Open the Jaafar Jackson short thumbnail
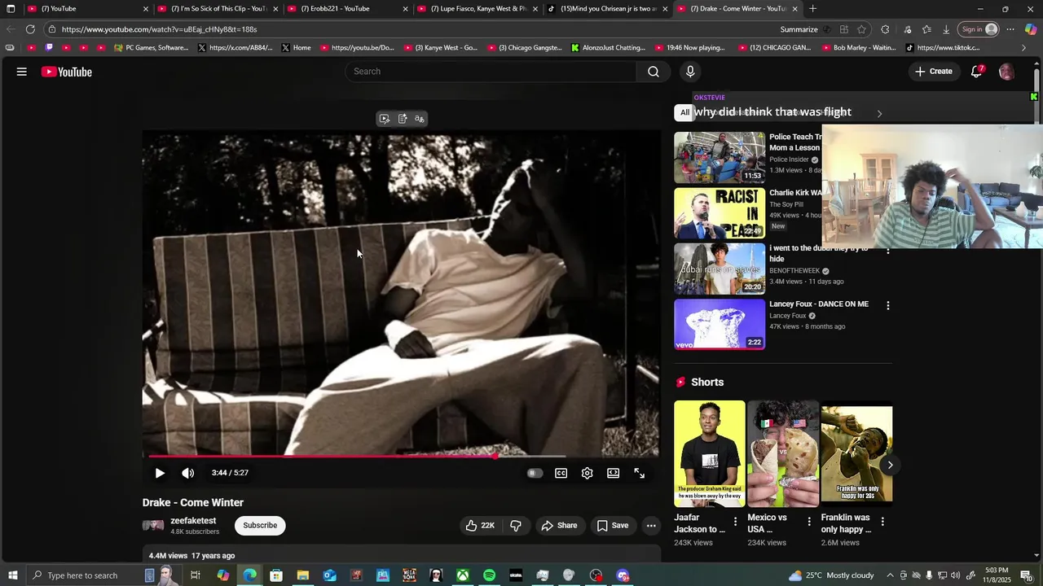This screenshot has height=586, width=1043. coord(710,453)
